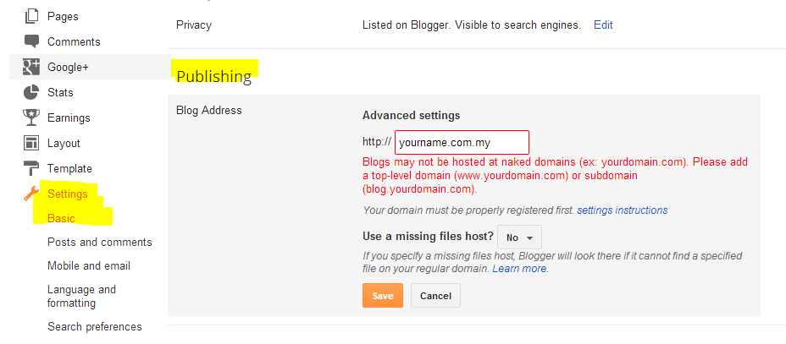786x344 pixels.
Task: Click the Cancel button
Action: pyautogui.click(x=435, y=296)
